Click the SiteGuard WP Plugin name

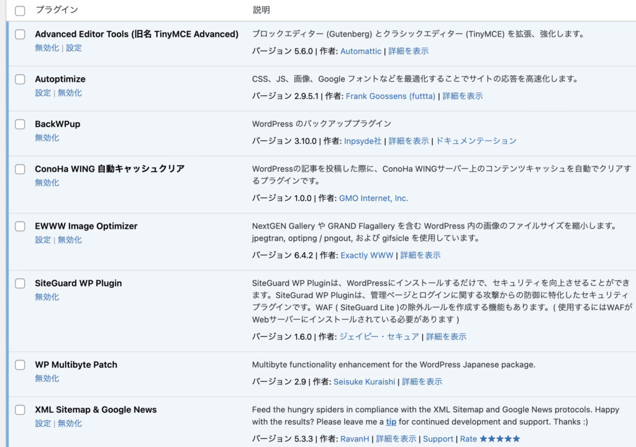[x=78, y=283]
